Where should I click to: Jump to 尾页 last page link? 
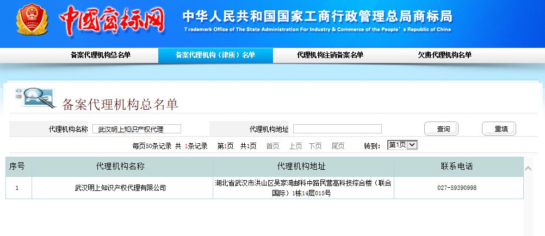[338, 146]
